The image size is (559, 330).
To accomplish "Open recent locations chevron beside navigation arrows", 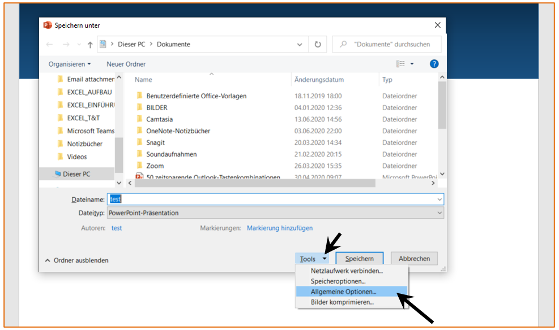I will (x=79, y=45).
